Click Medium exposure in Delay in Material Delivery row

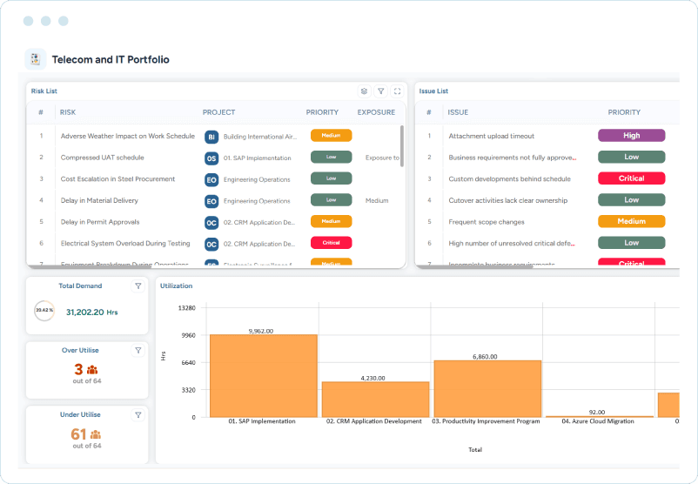377,201
